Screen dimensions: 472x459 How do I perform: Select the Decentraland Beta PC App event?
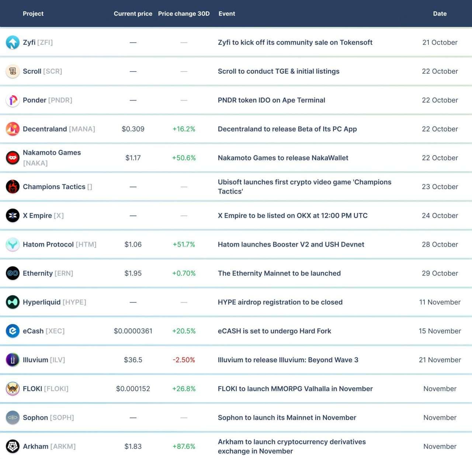tap(287, 129)
